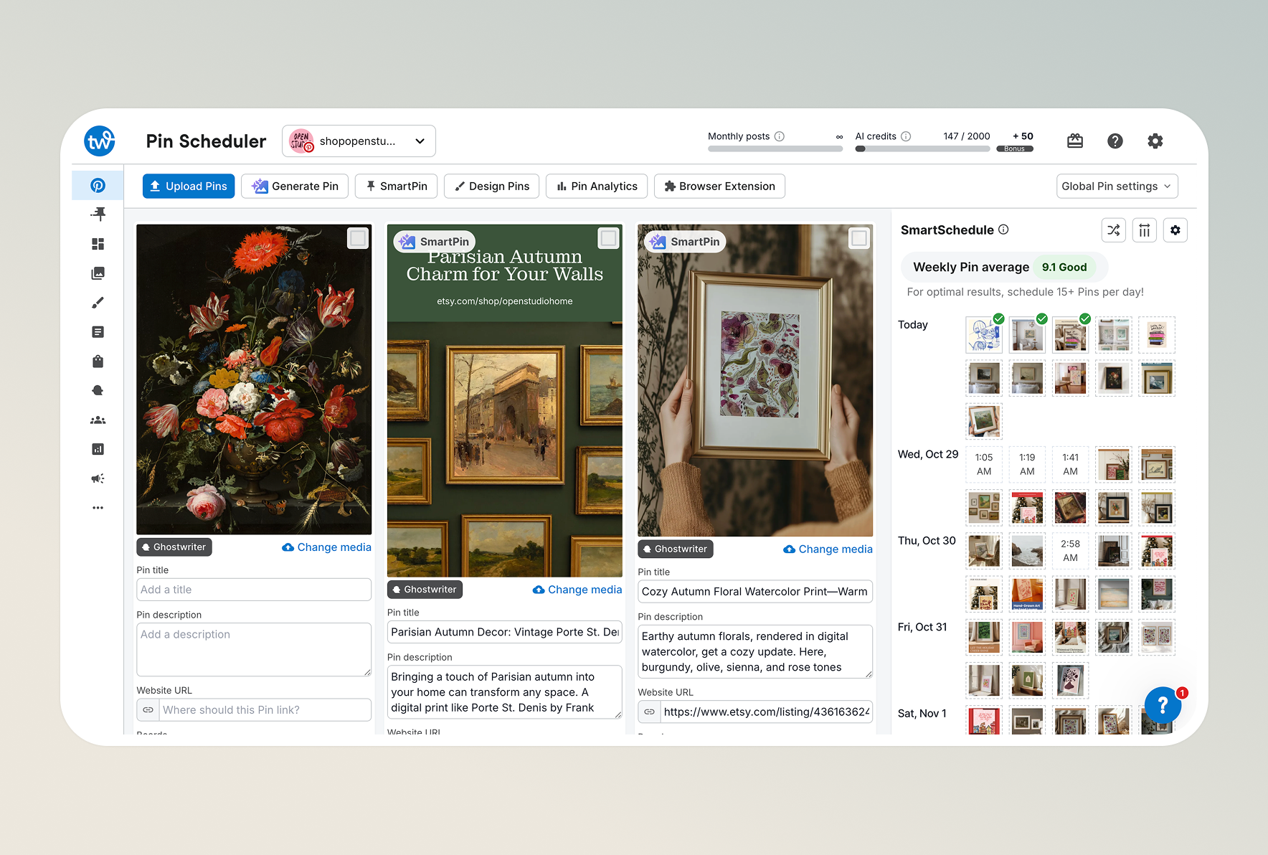Open the SmartSchedule gear settings
Viewport: 1268px width, 855px height.
1175,230
